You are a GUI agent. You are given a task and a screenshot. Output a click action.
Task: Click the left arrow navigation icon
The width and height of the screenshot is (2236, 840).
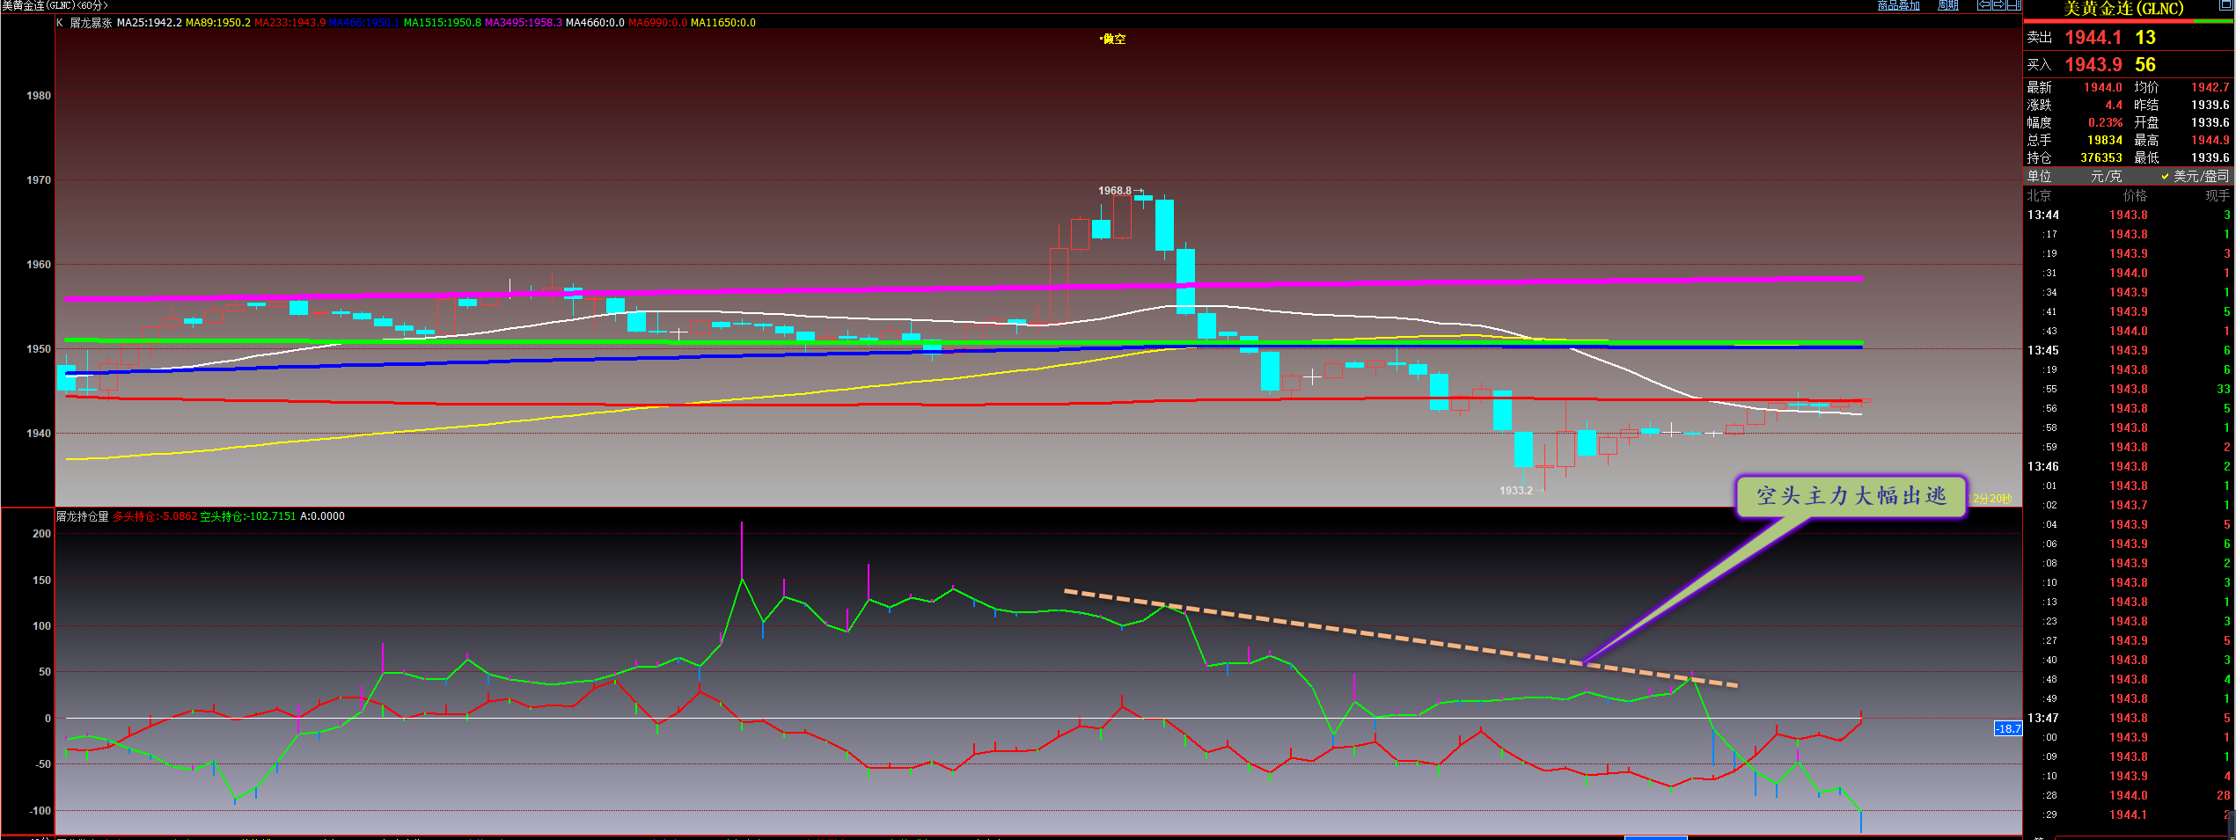(x=1984, y=5)
